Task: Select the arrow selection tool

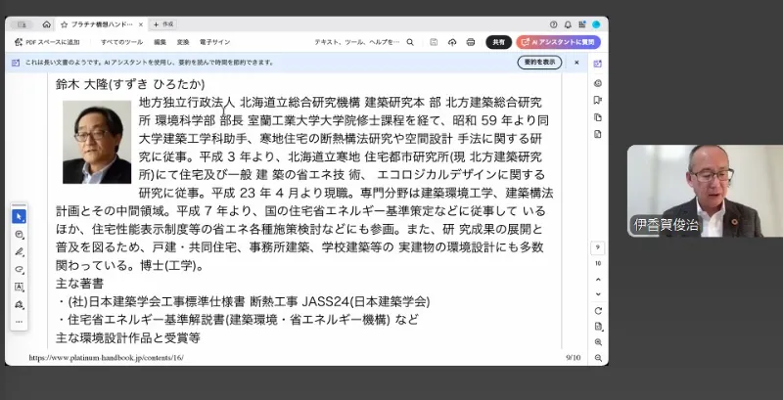Action: tap(20, 216)
